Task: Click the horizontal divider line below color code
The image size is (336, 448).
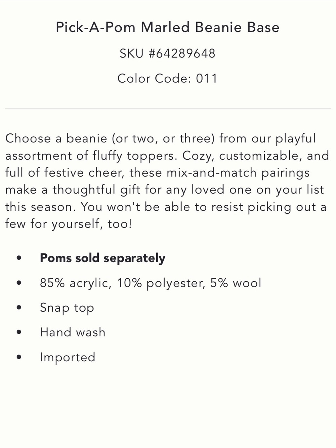Action: click(168, 109)
